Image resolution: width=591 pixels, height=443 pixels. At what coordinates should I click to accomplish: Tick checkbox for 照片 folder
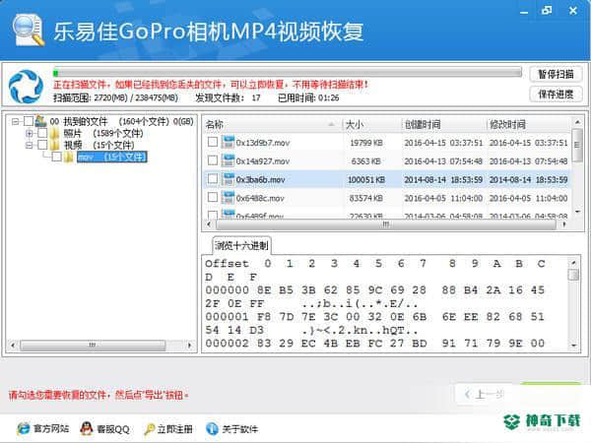pyautogui.click(x=42, y=133)
